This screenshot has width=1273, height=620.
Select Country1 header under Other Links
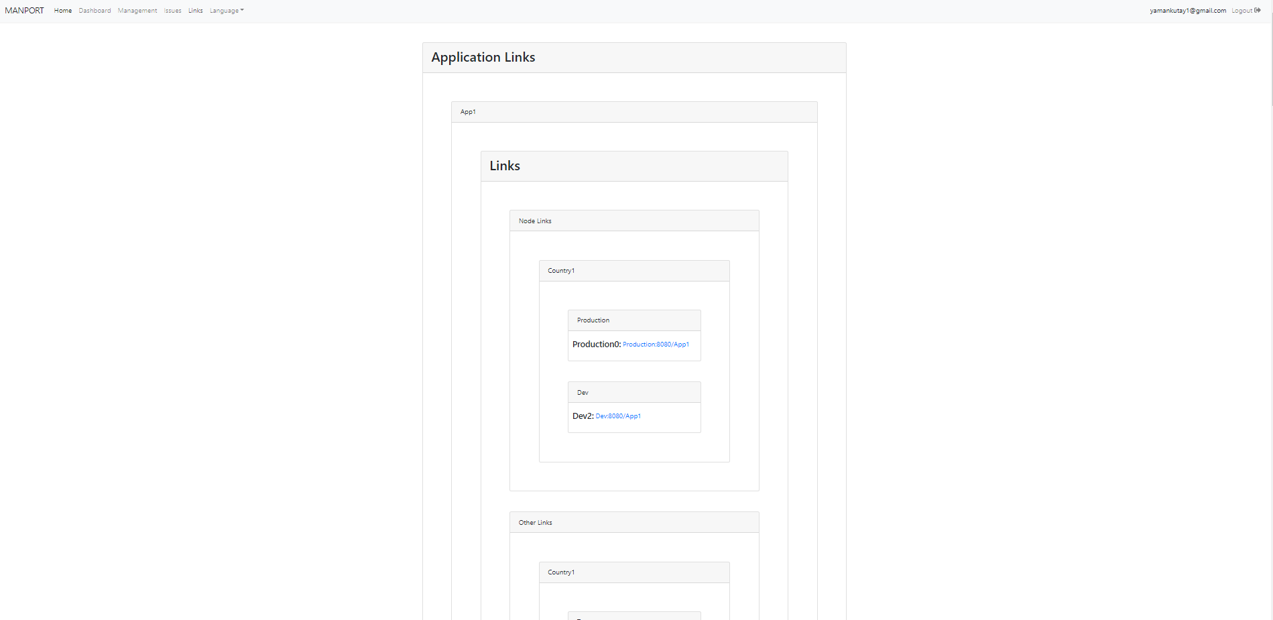[634, 572]
